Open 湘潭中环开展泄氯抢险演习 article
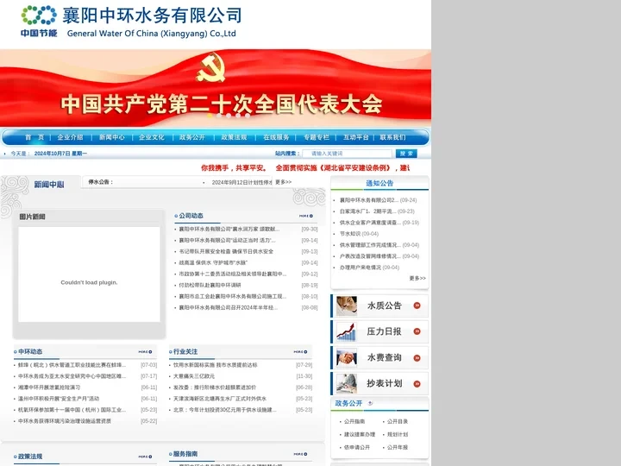The width and height of the screenshot is (621, 466). pyautogui.click(x=49, y=387)
